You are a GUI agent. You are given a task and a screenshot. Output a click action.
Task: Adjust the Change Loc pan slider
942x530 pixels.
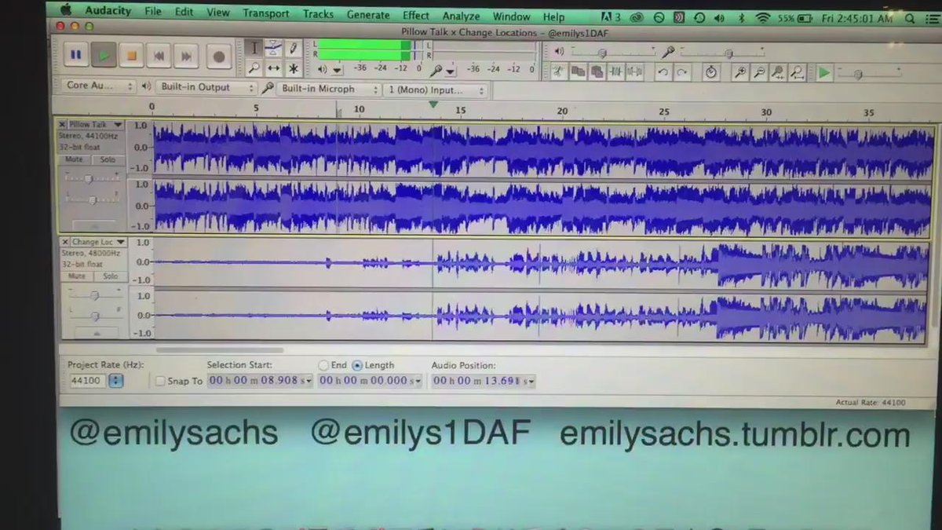[x=94, y=316]
